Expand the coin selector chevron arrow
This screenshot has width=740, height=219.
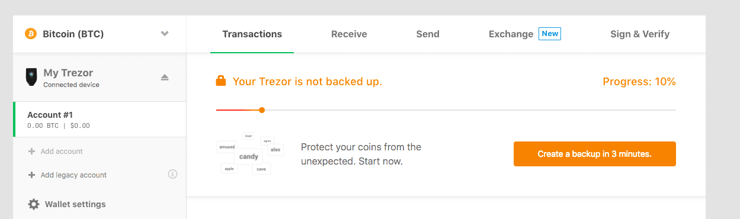click(x=165, y=34)
